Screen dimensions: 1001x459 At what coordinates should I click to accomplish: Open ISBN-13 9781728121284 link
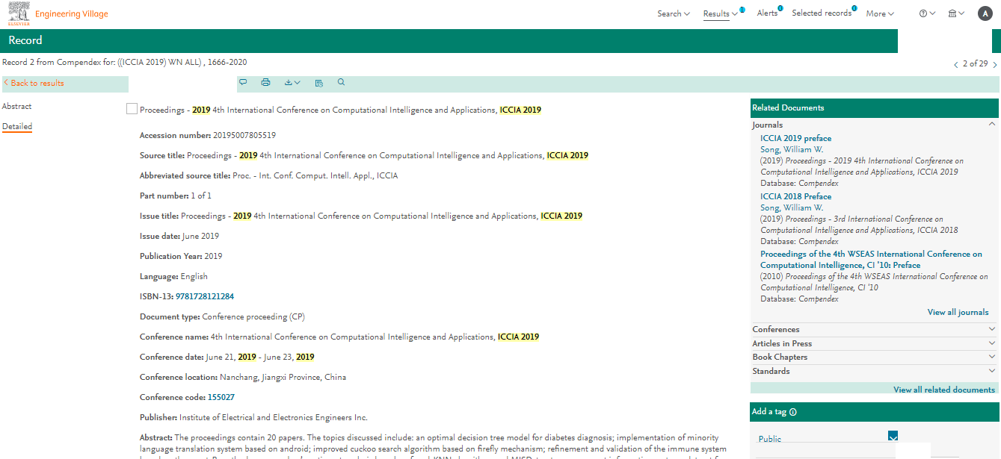205,297
